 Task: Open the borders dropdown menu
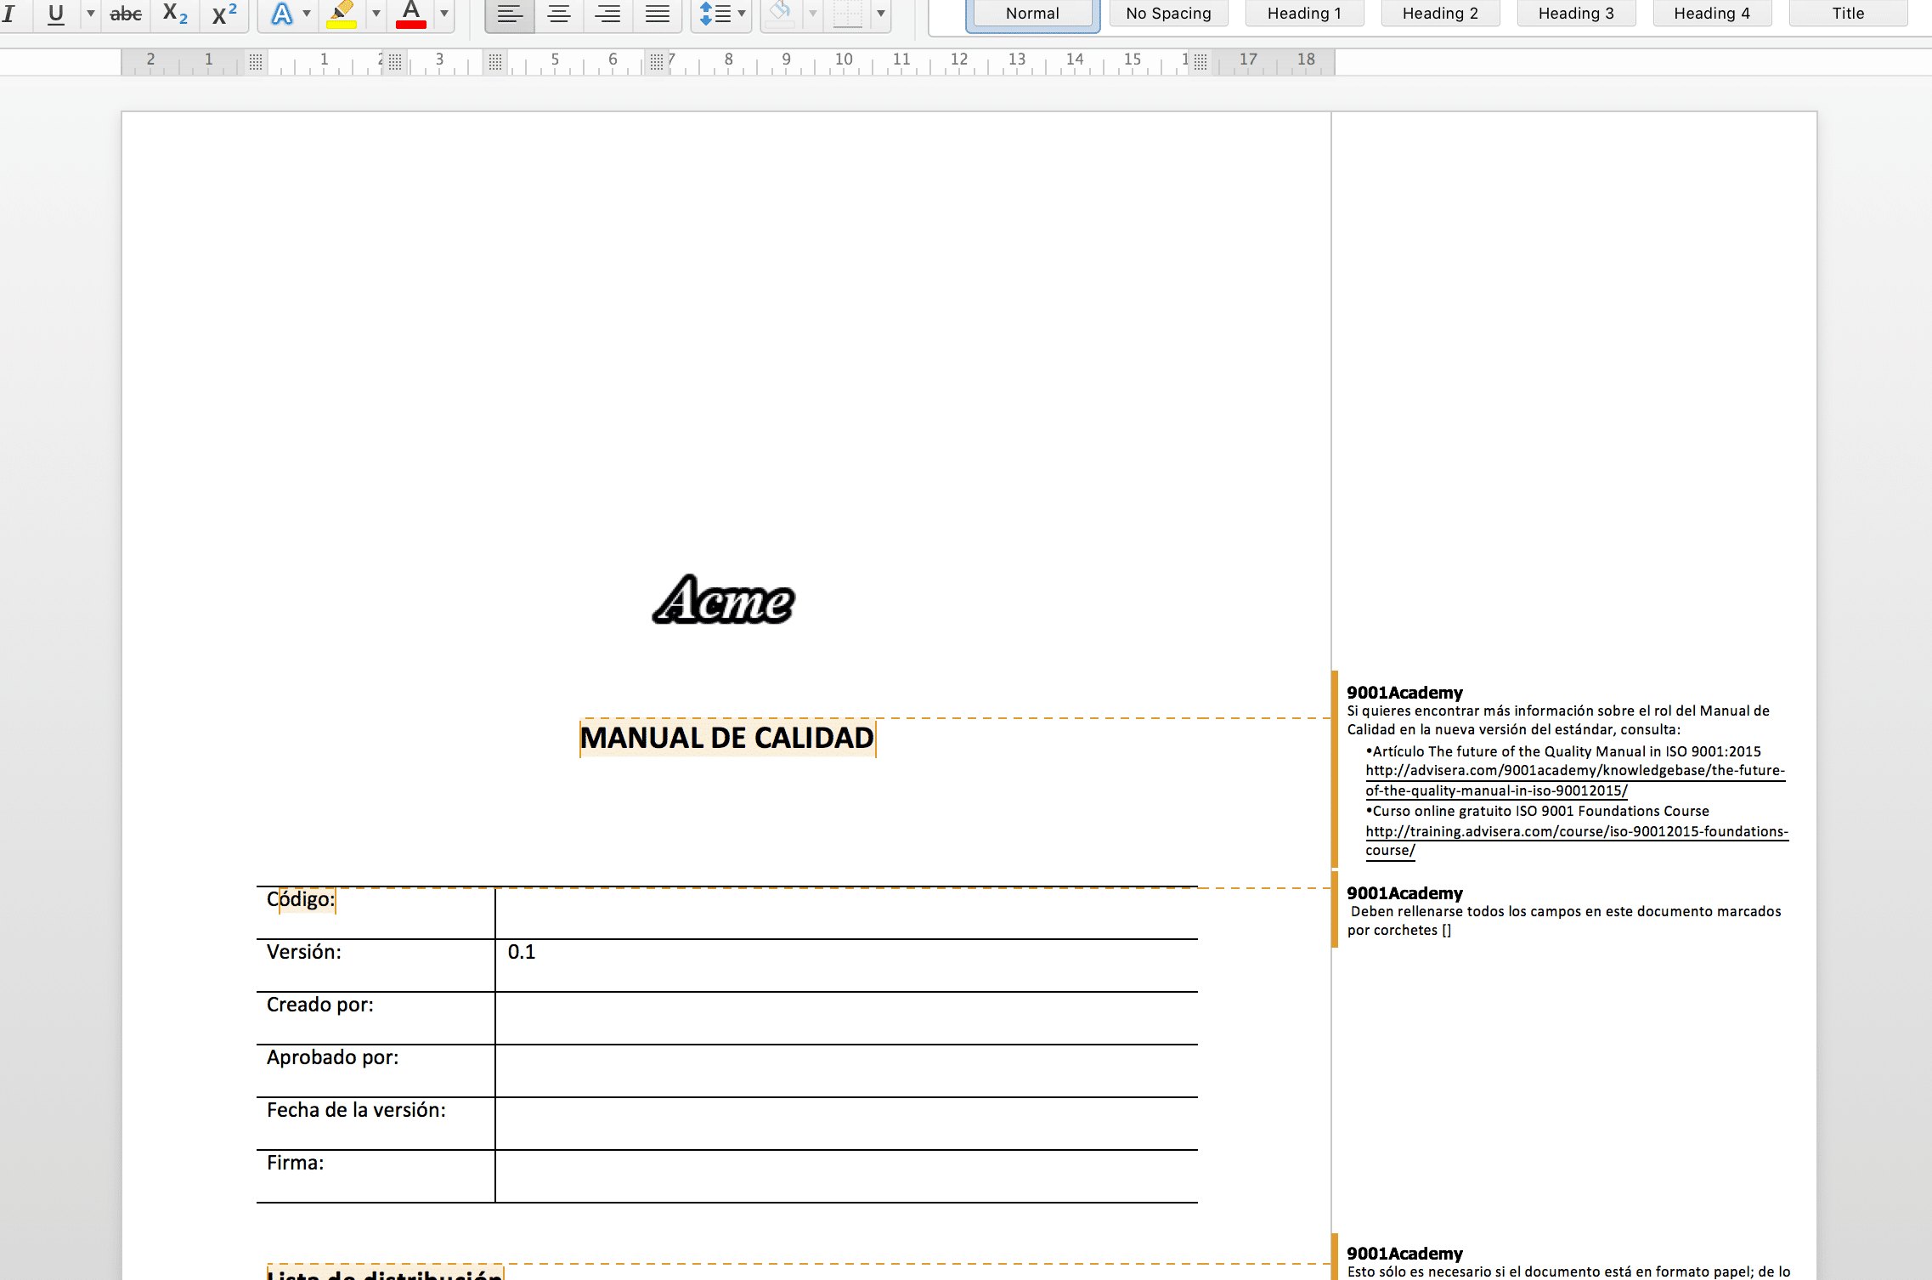point(880,14)
